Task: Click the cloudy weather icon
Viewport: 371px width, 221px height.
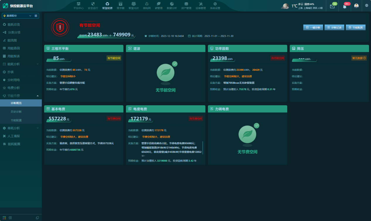Action: tap(285, 6)
